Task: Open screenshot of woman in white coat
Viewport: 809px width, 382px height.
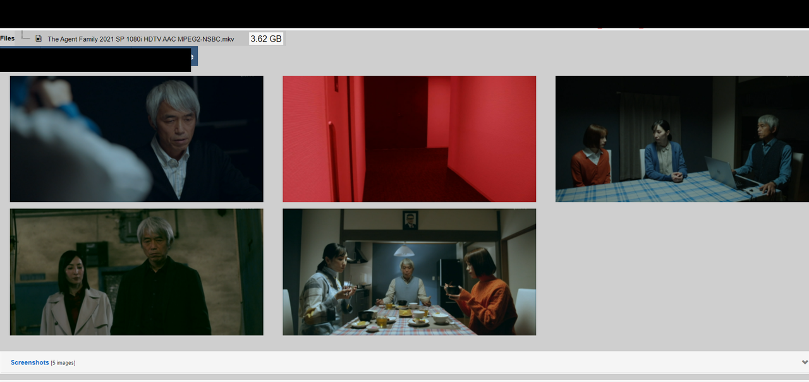Action: [137, 272]
